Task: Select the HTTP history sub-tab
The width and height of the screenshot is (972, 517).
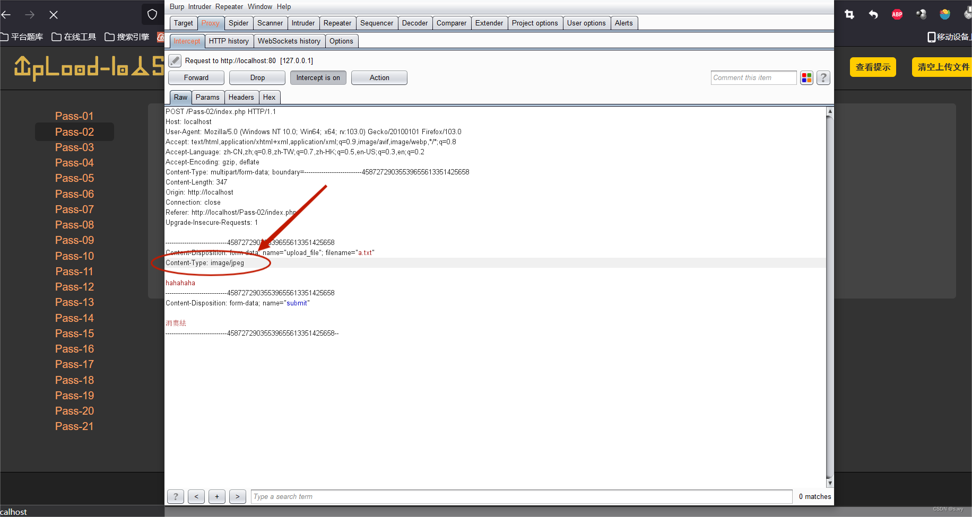Action: (x=229, y=41)
